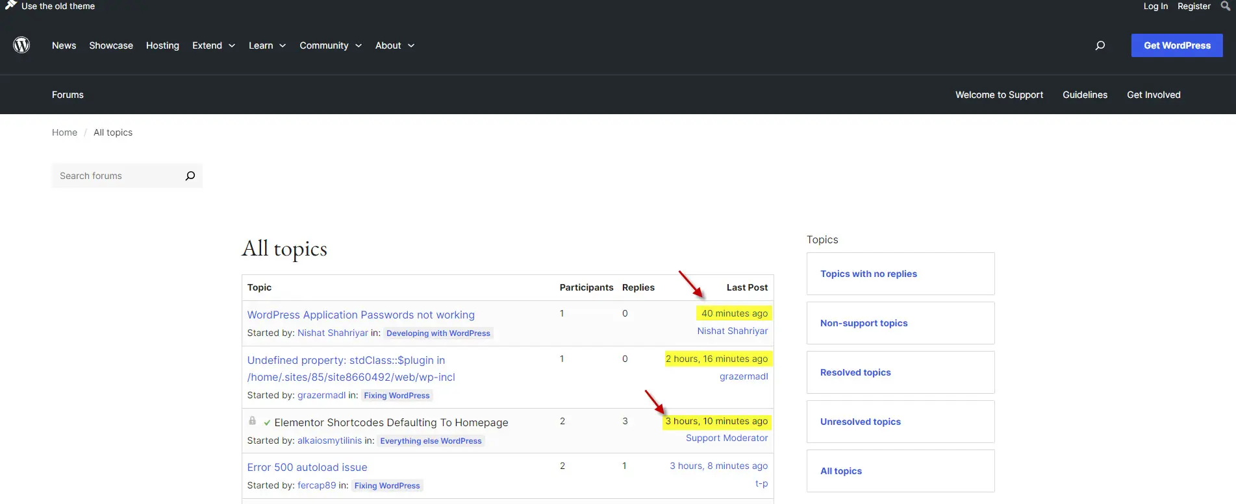
Task: Open Fixing WordPress tag under Undefined property
Action: click(x=396, y=396)
